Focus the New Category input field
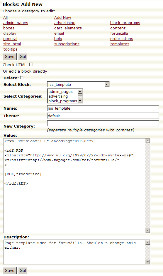The height and width of the screenshot is (276, 163). click(x=103, y=123)
